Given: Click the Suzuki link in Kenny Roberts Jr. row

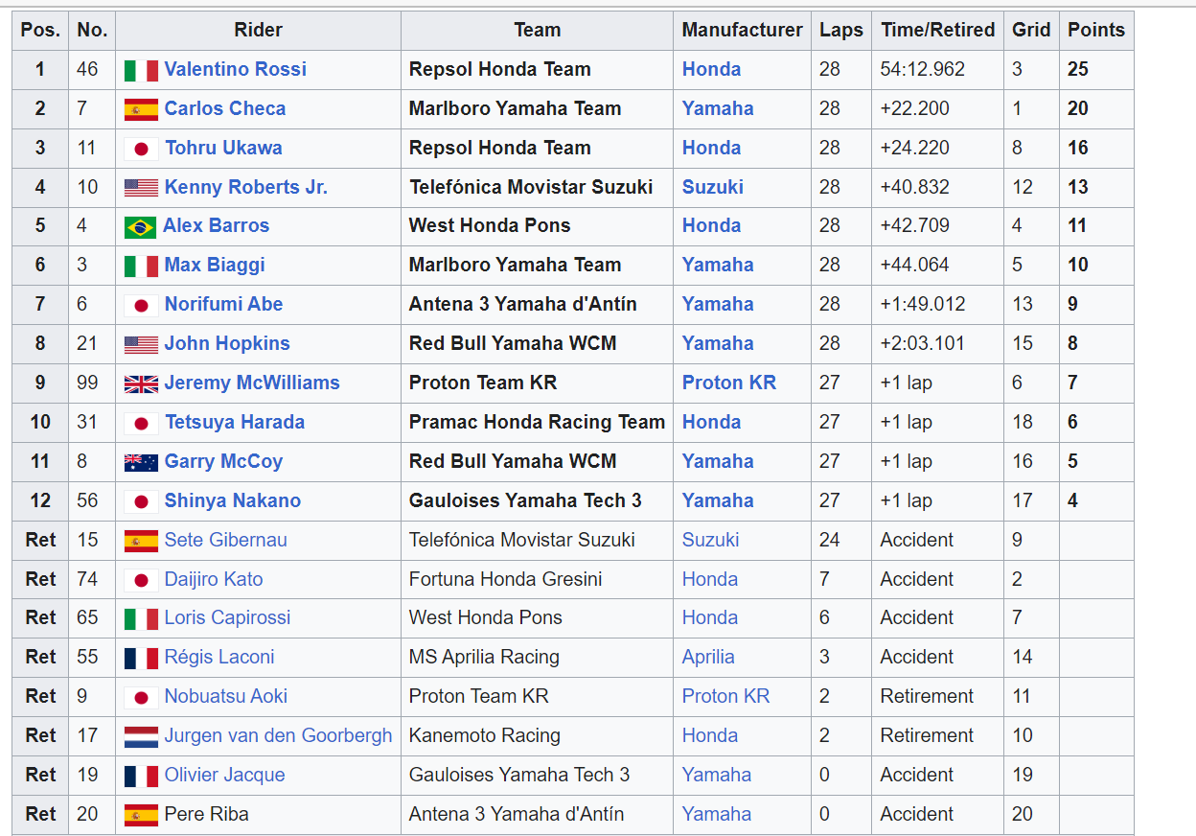Looking at the screenshot, I should (x=712, y=187).
